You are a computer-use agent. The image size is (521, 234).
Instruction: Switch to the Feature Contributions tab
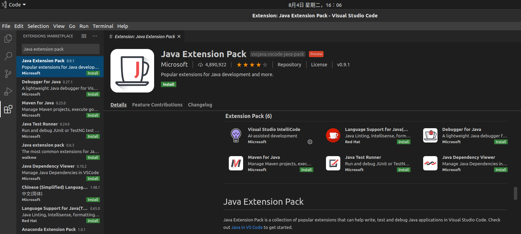point(157,105)
